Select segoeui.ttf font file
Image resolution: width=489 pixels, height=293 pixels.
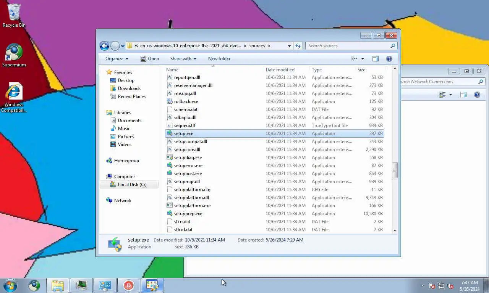pyautogui.click(x=274, y=126)
